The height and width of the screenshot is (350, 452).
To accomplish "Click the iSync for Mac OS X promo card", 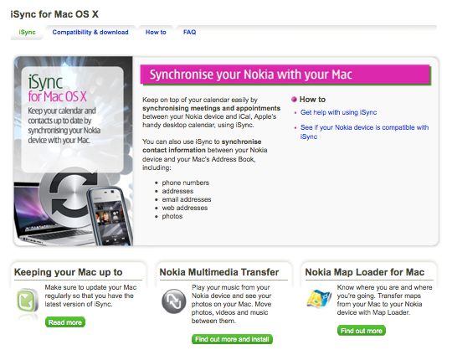I will pyautogui.click(x=72, y=120).
